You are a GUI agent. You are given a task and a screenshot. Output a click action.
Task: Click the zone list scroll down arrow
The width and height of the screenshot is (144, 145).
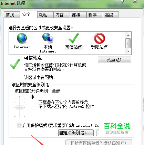coord(128,51)
